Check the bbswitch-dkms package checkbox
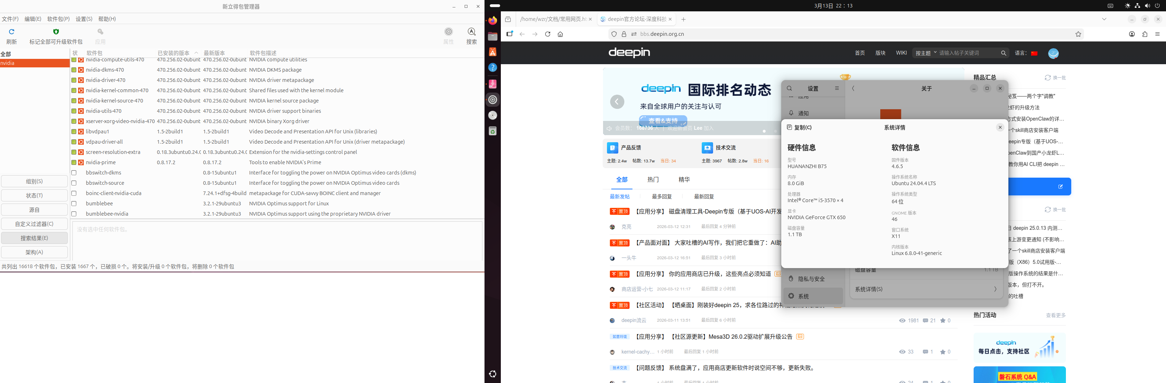The height and width of the screenshot is (383, 1166). (74, 172)
